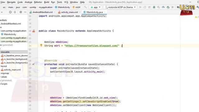The image size is (199, 112).
Task: Click the Expand/Collapse All icon in Project panel
Action: tap(15, 12)
